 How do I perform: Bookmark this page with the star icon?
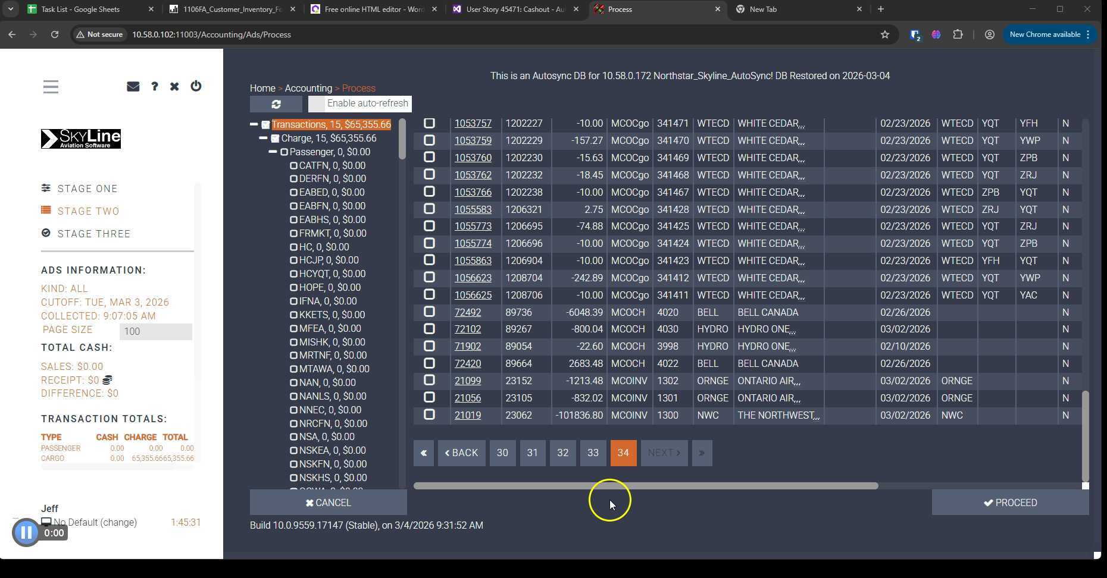point(884,34)
